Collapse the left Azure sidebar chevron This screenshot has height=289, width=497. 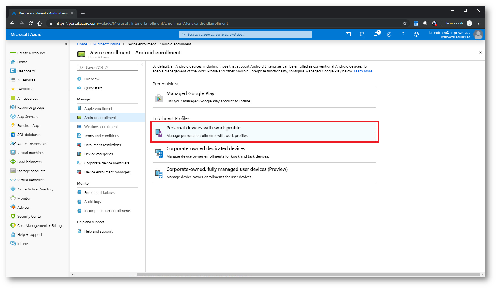pyautogui.click(x=66, y=44)
